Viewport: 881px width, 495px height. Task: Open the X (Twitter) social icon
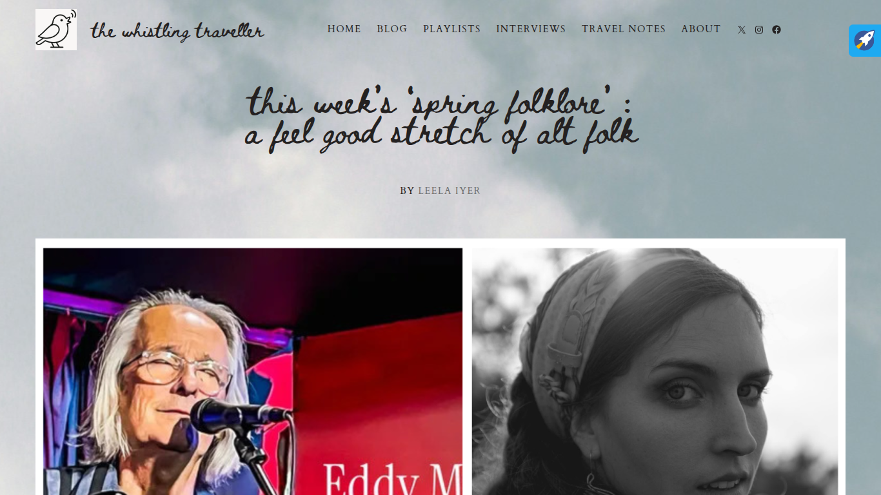pyautogui.click(x=742, y=30)
